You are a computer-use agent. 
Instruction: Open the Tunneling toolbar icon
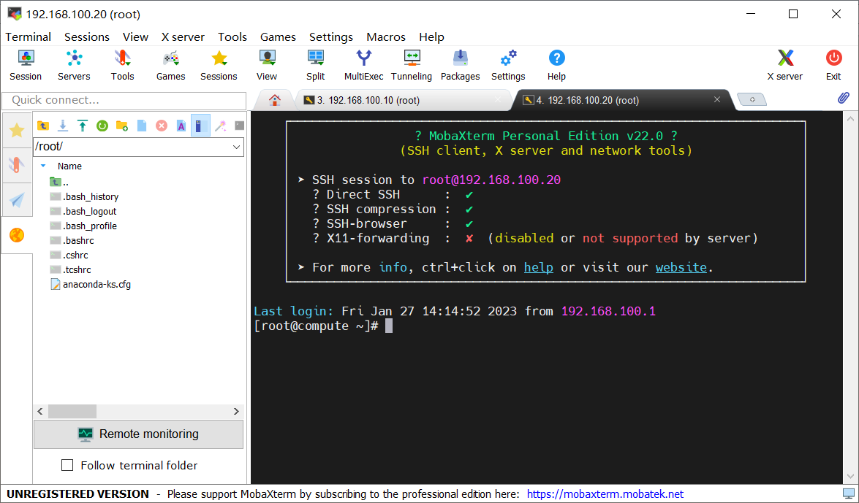pos(412,64)
